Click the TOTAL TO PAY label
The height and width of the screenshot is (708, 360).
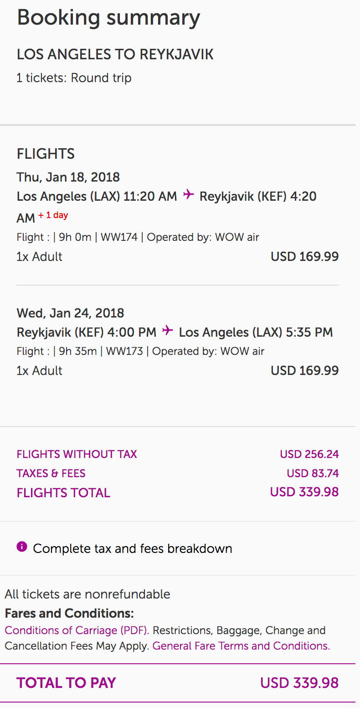66,683
